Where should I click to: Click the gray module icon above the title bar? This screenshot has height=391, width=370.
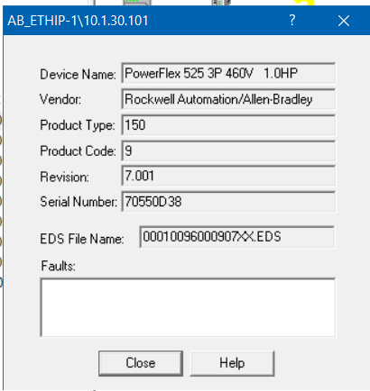point(221,3)
